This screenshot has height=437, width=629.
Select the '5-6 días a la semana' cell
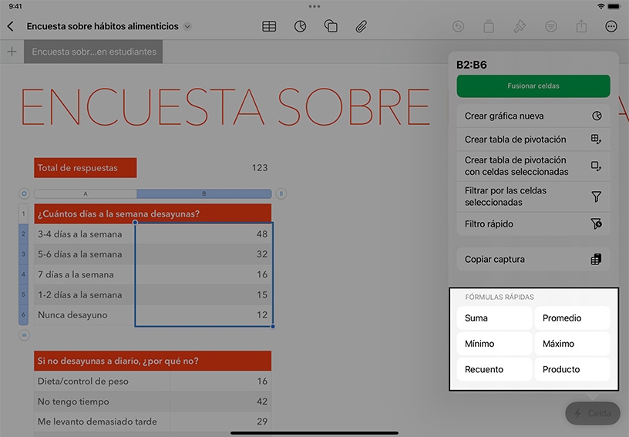(85, 254)
